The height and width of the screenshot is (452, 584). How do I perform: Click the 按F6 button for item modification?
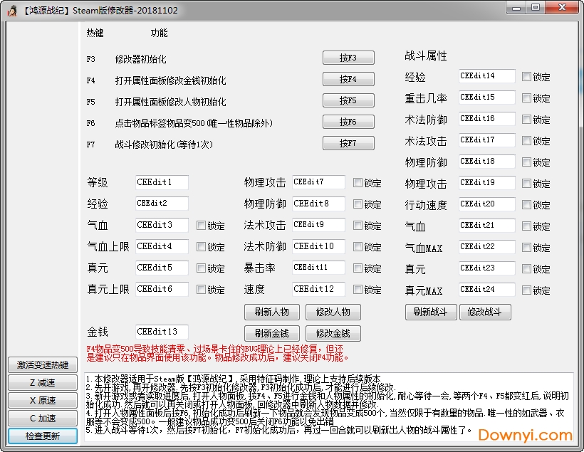coord(348,122)
